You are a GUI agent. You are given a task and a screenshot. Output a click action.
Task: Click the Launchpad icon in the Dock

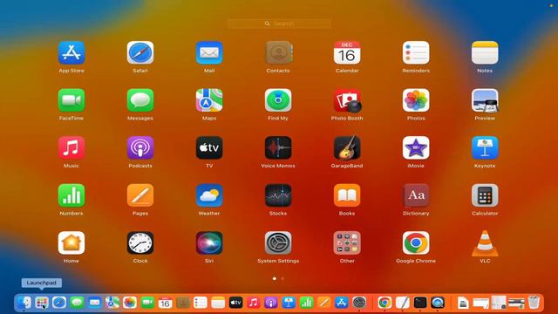point(42,303)
